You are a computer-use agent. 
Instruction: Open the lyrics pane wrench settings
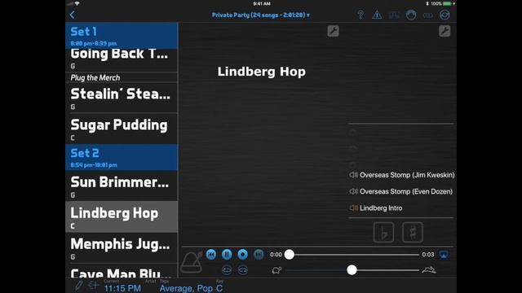point(334,31)
